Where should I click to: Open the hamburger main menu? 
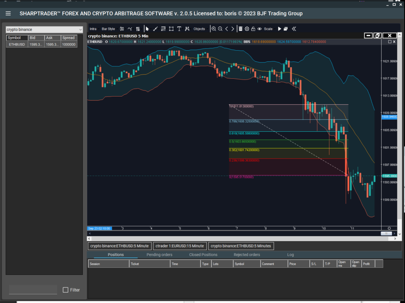coord(8,13)
